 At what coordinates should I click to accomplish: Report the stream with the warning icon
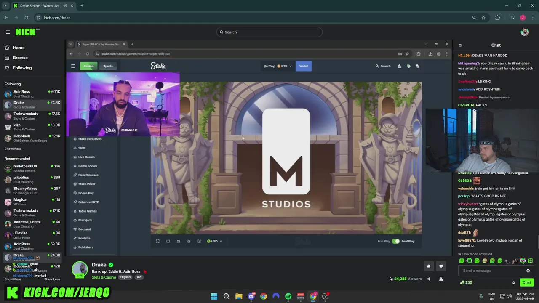tap(441, 279)
